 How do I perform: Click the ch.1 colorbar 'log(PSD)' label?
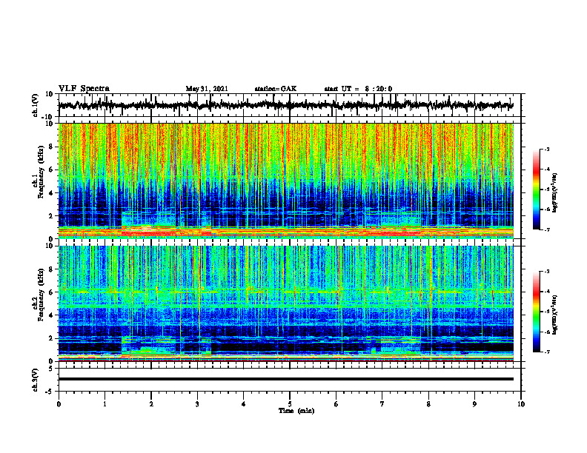click(x=554, y=193)
